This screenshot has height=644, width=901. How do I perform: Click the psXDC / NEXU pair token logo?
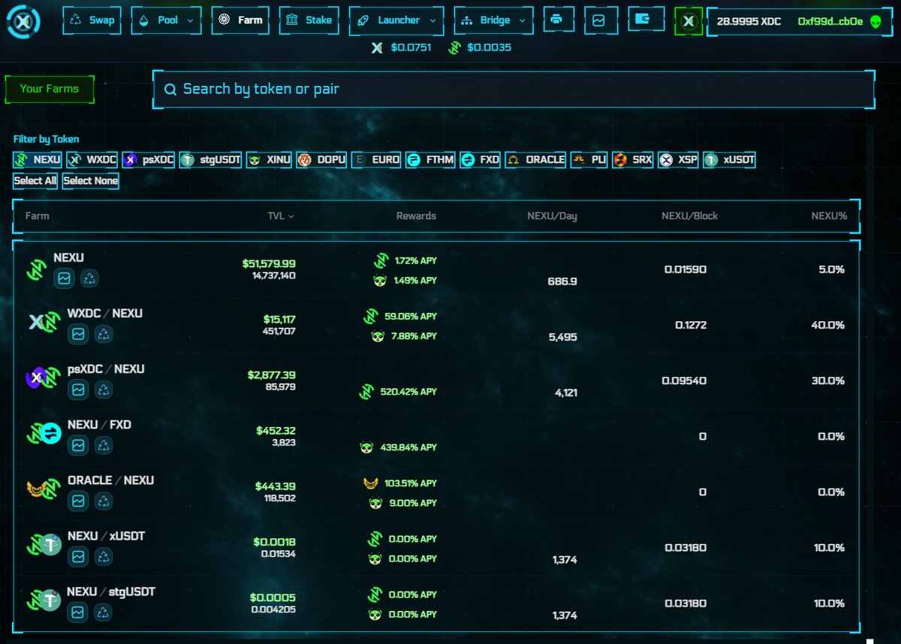click(43, 378)
